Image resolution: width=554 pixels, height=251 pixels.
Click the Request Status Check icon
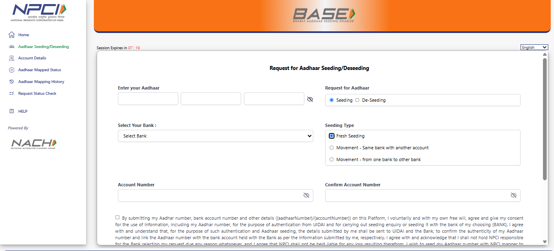(x=11, y=94)
